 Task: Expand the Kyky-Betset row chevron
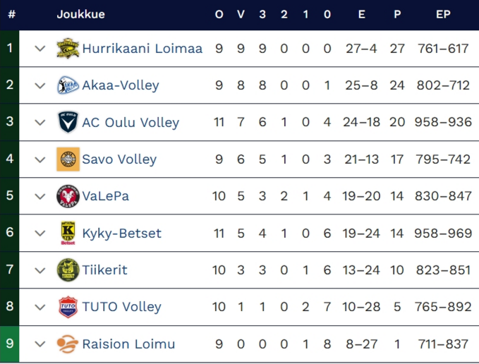tap(40, 233)
